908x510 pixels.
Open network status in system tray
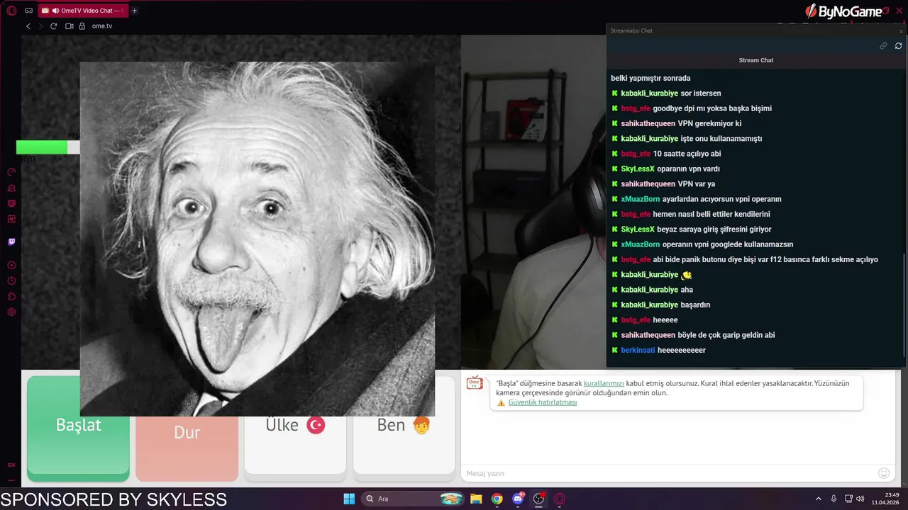click(x=848, y=499)
